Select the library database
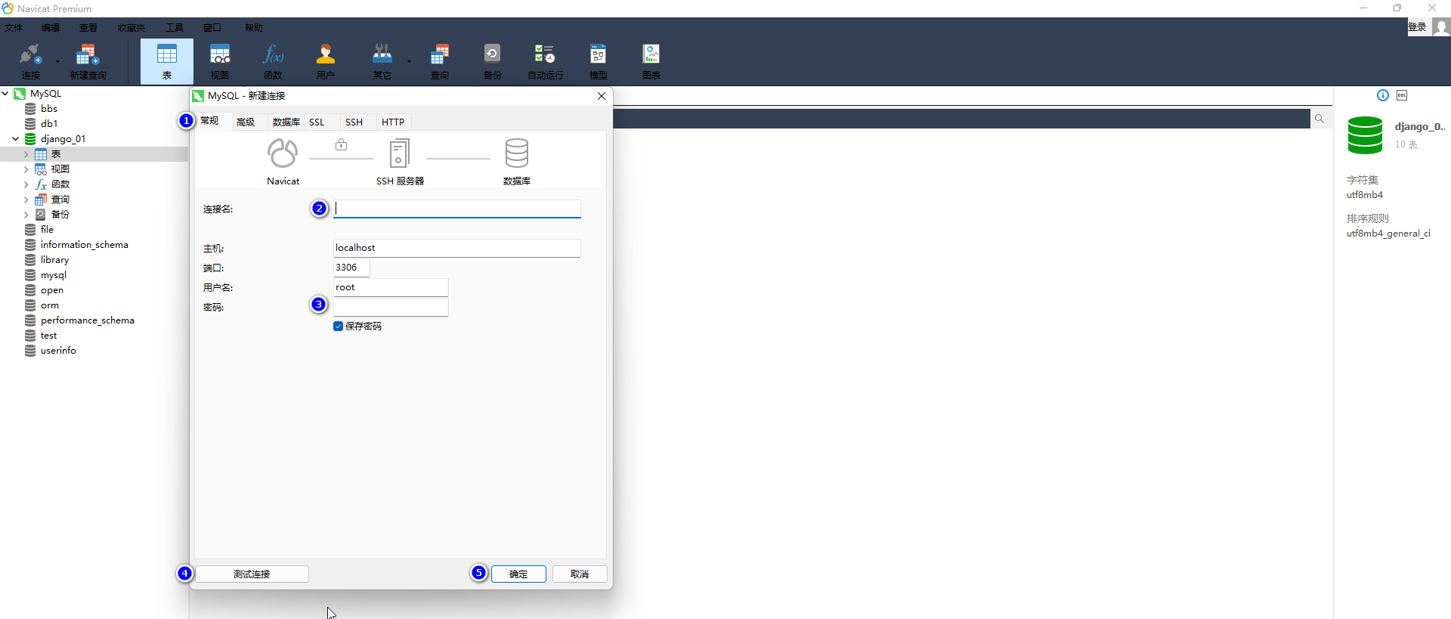The height and width of the screenshot is (619, 1451). pyautogui.click(x=54, y=260)
